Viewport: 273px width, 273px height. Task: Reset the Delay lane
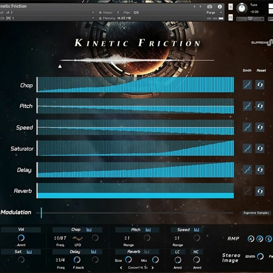pos(260,170)
